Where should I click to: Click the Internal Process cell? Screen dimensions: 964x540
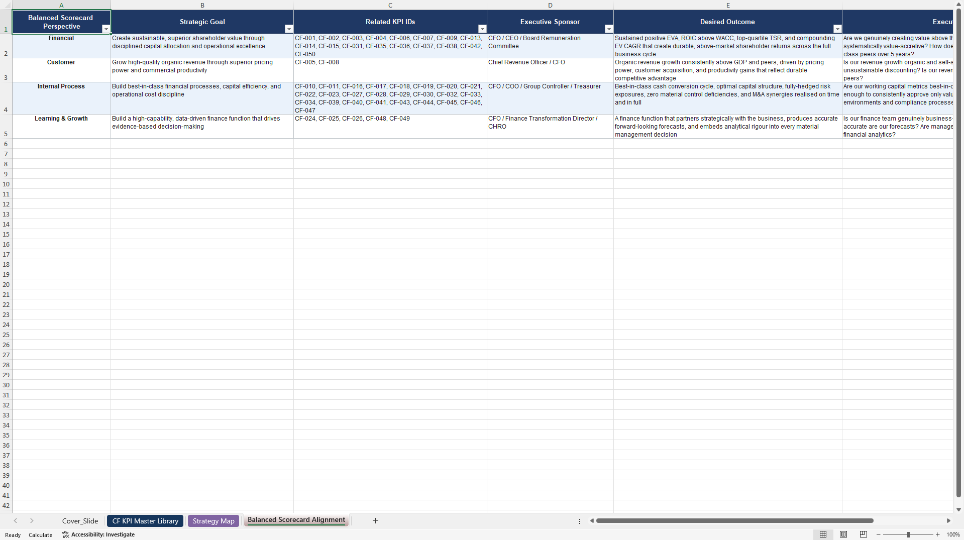point(61,98)
